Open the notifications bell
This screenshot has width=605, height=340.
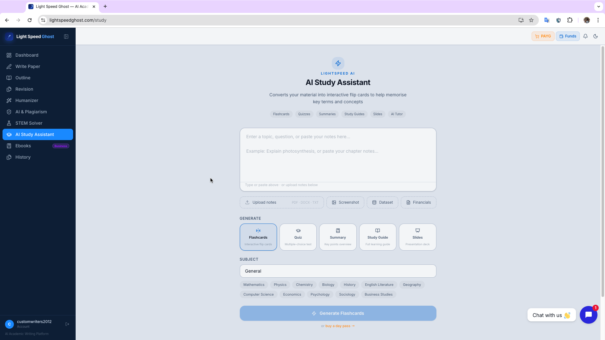pyautogui.click(x=585, y=36)
